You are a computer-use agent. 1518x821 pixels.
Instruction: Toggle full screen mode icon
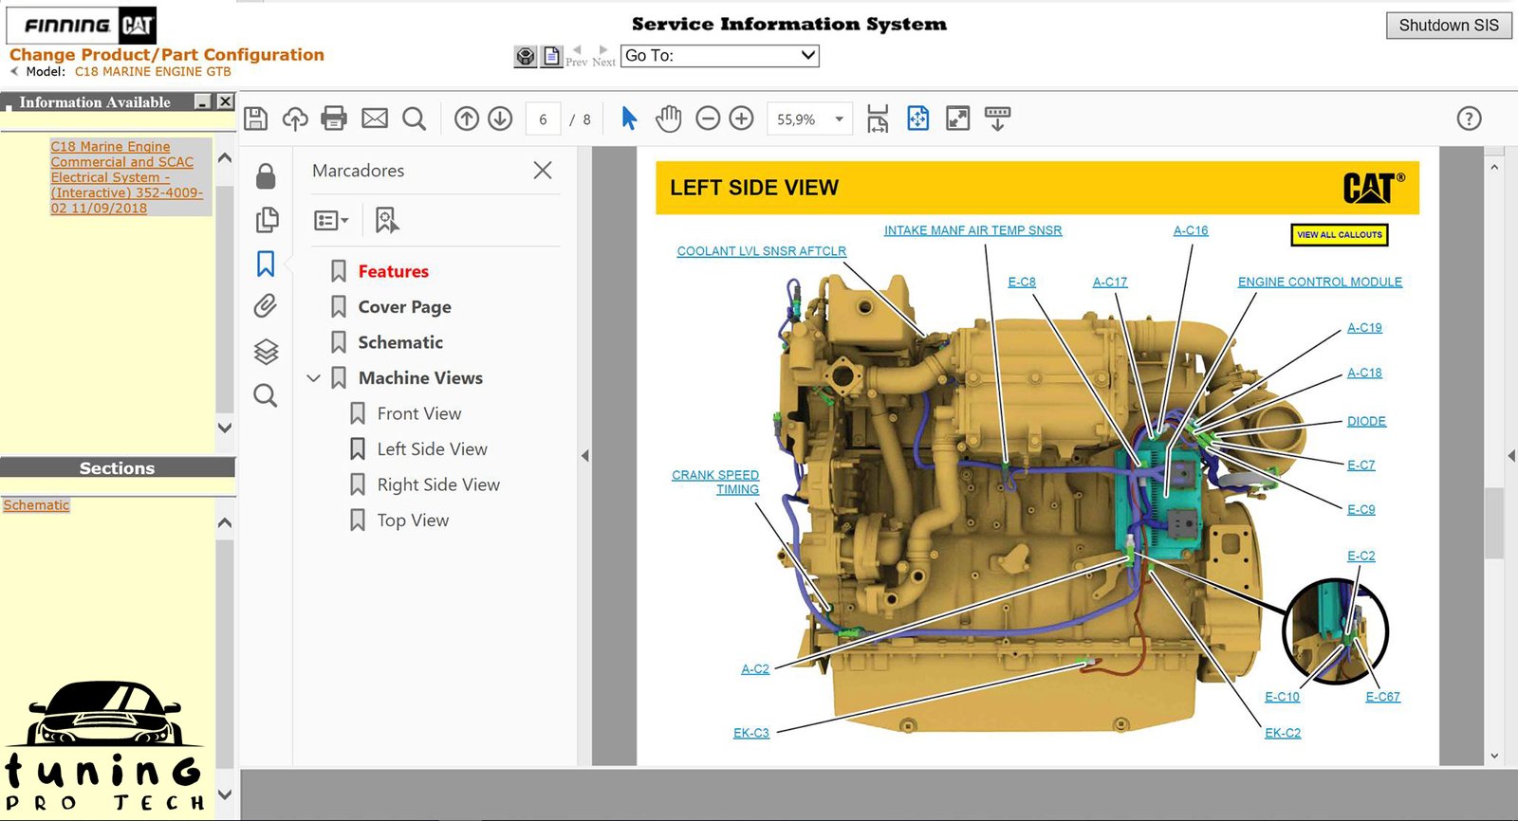957,119
